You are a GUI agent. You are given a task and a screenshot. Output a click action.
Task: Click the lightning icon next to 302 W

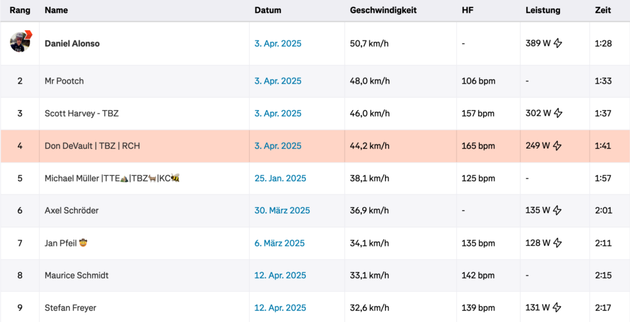tap(557, 113)
